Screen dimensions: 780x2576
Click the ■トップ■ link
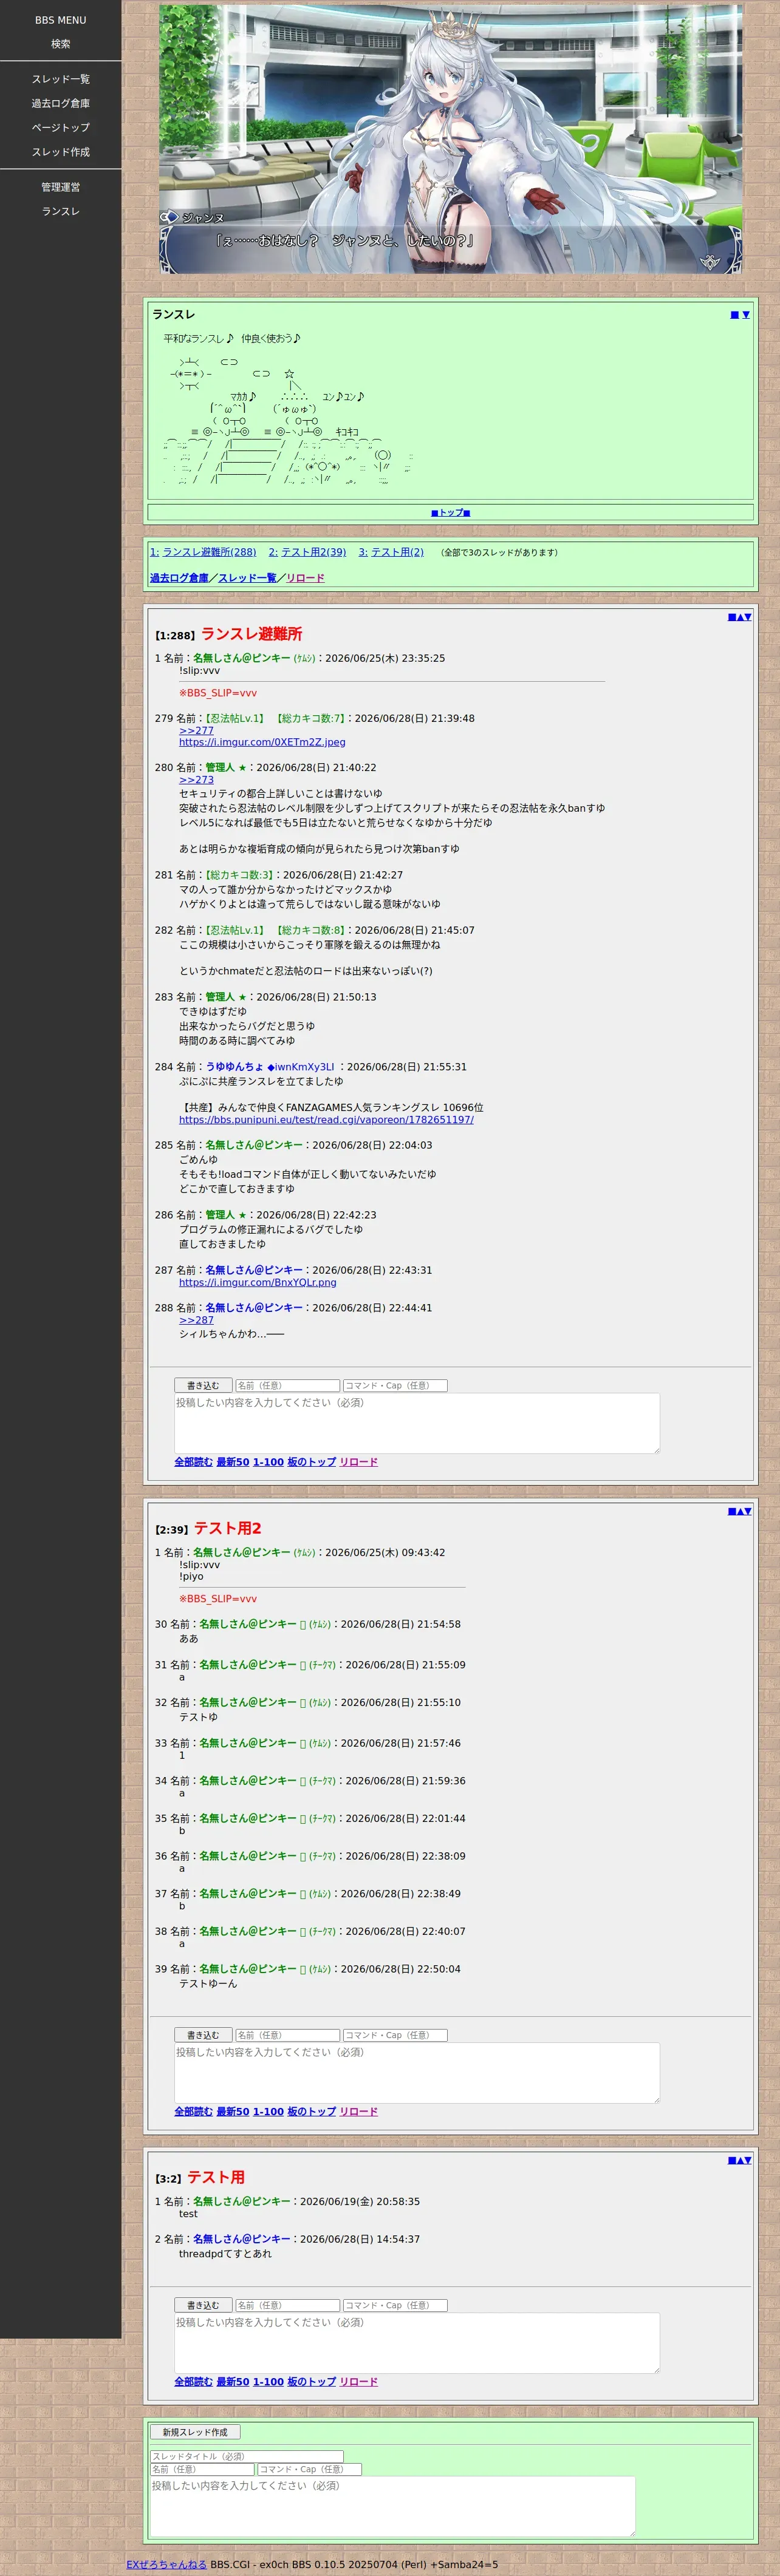450,513
